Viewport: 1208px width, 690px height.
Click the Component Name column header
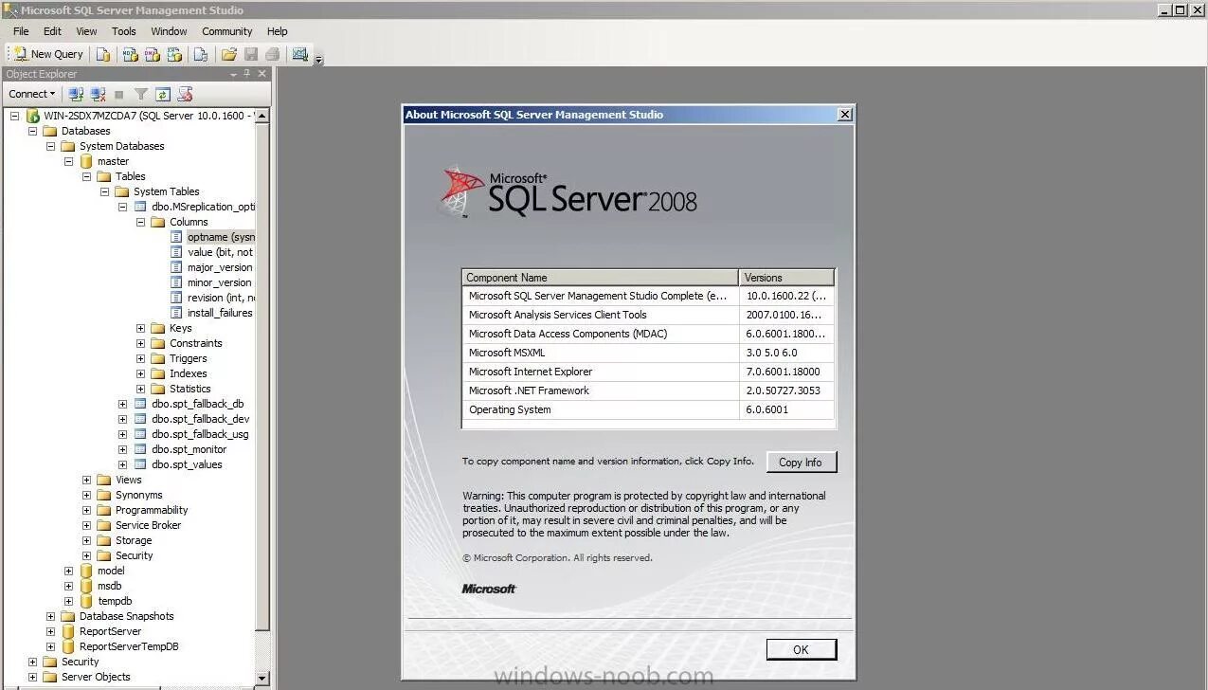(x=601, y=278)
